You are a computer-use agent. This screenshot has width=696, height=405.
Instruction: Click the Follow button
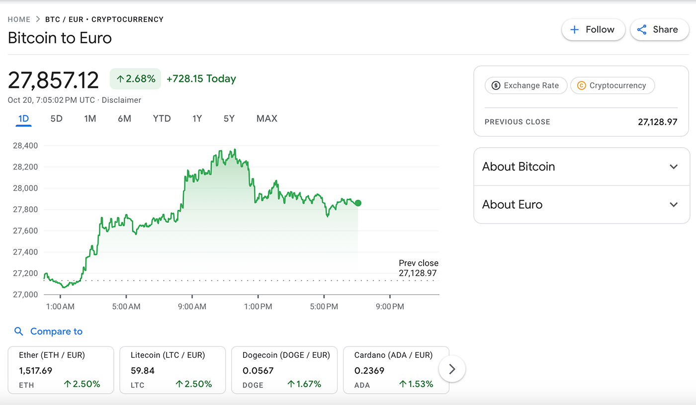593,29
